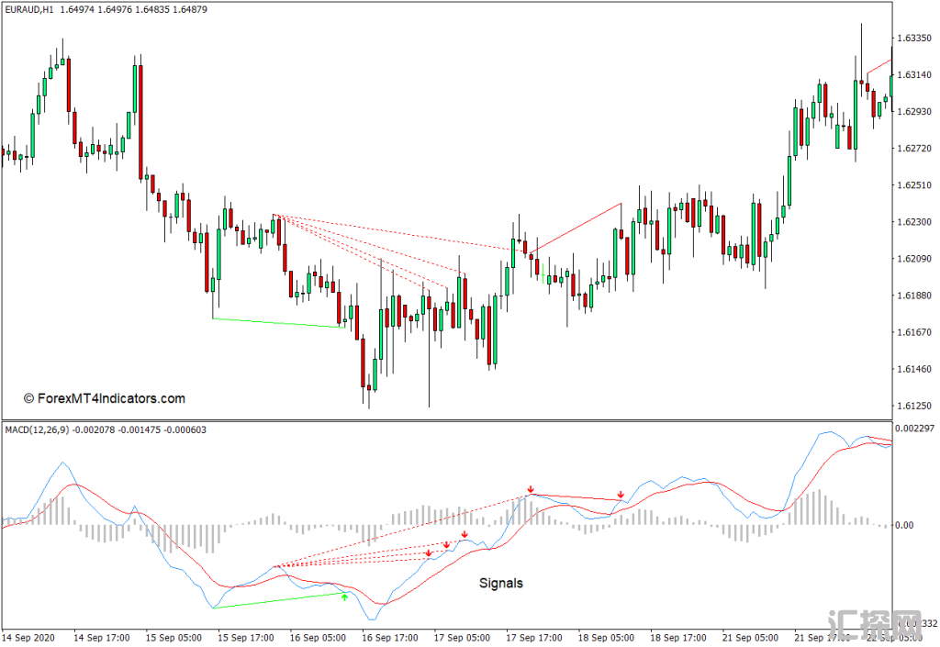Click the 21 Sep 05:00 time label
Viewport: 940px width, 647px height.
pos(750,638)
